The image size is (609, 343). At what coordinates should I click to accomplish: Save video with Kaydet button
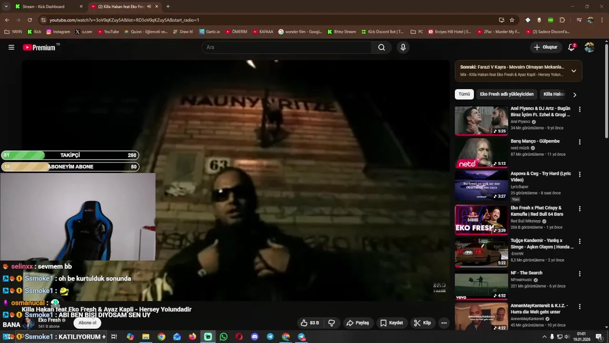[392, 323]
